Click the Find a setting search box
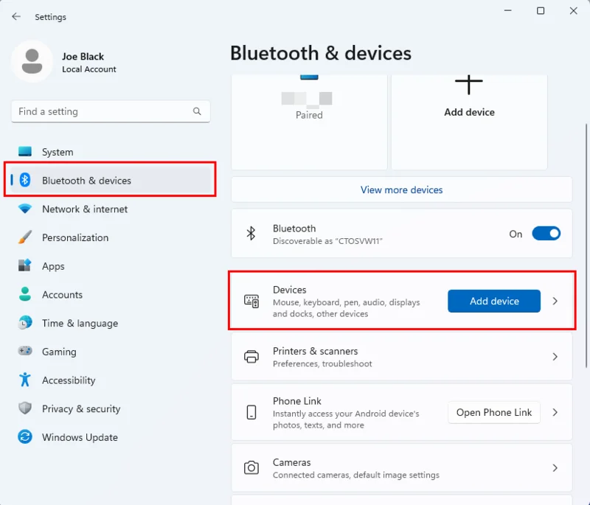Screen dimensions: 590x505 pos(111,111)
